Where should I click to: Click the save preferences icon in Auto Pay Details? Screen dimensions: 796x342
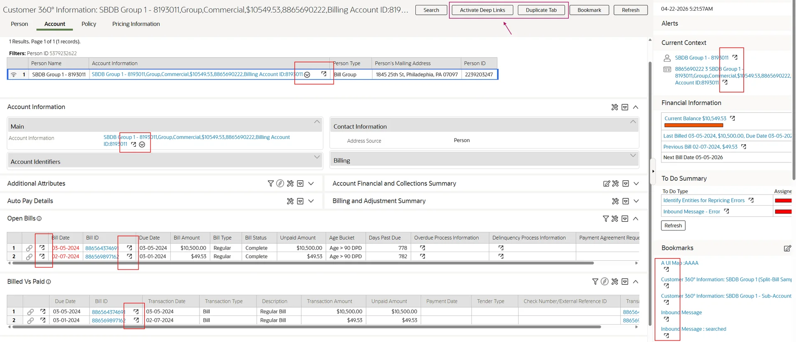click(300, 201)
